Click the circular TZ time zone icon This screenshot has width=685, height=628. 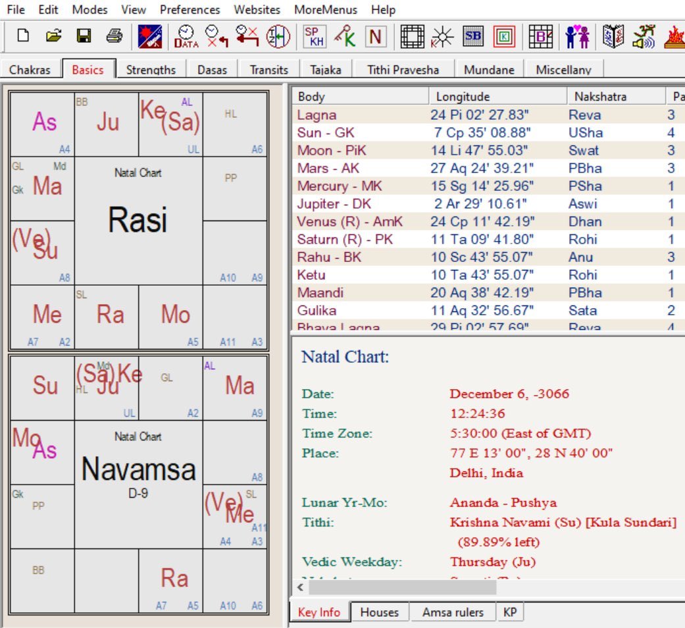(278, 36)
